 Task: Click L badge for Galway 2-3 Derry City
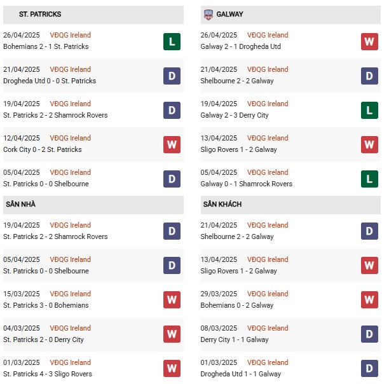(x=369, y=110)
